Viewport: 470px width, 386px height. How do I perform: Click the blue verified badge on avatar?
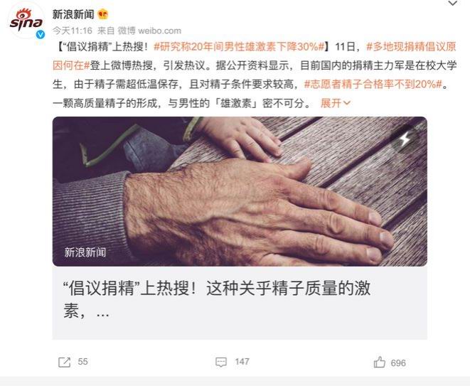tap(41, 35)
